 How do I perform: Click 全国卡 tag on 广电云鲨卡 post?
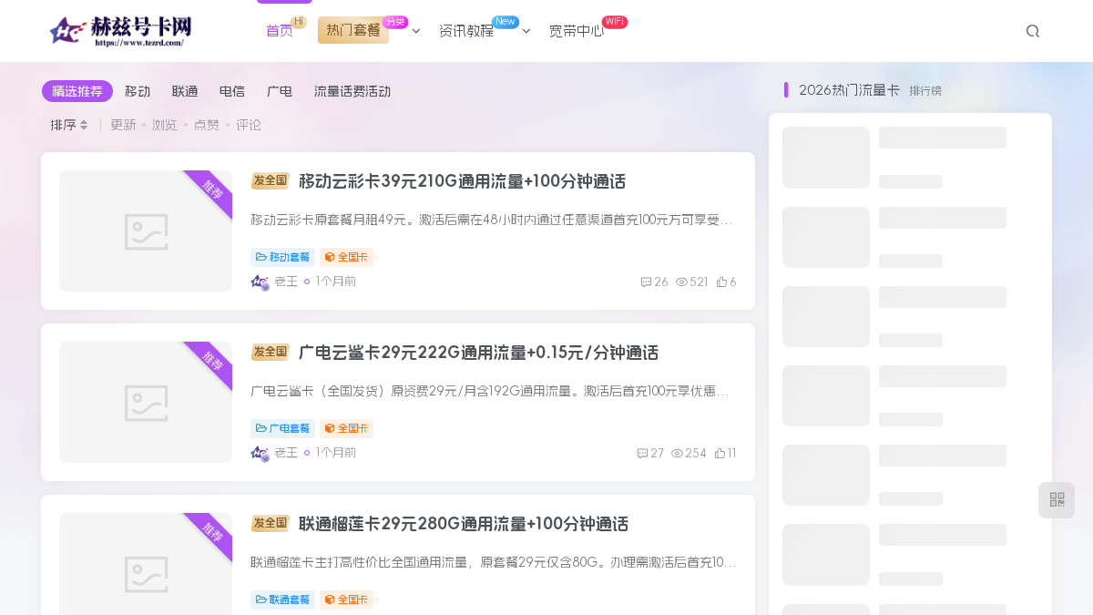346,428
